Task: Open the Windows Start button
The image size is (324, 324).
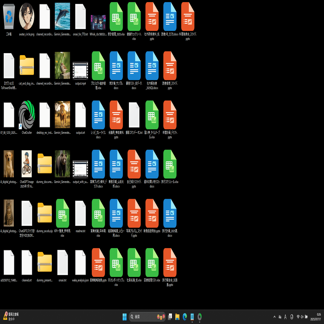Action: click(x=124, y=317)
